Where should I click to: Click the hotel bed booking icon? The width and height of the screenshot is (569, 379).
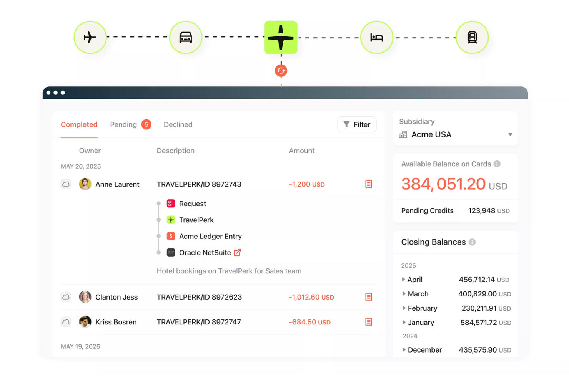point(377,37)
